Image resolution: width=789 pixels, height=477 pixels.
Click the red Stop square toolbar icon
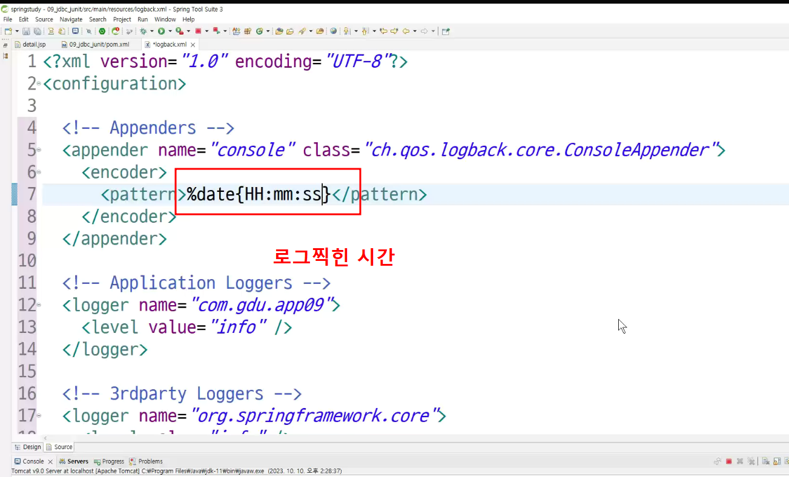point(198,31)
